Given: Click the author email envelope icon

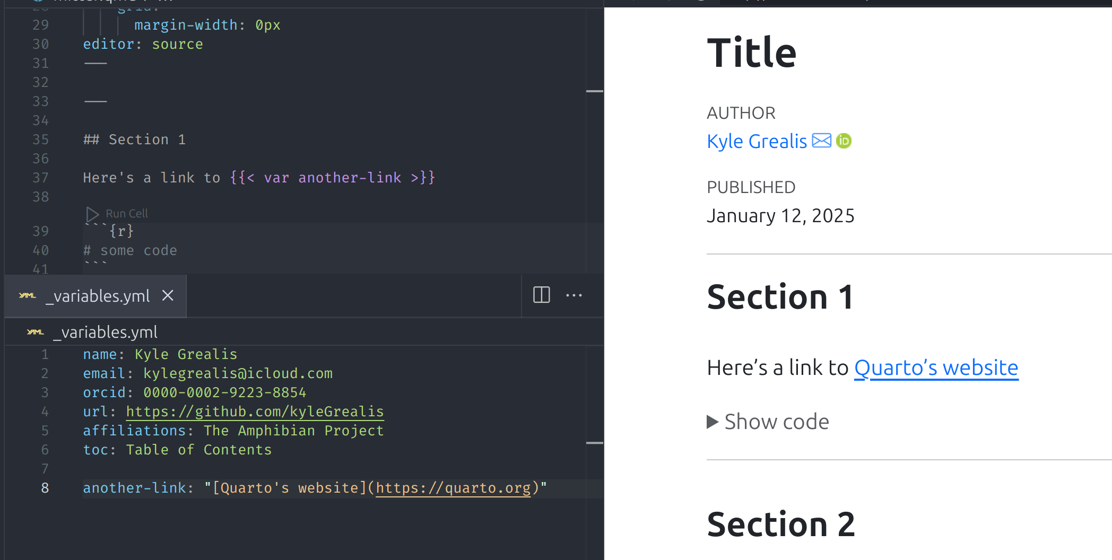Looking at the screenshot, I should coord(821,141).
